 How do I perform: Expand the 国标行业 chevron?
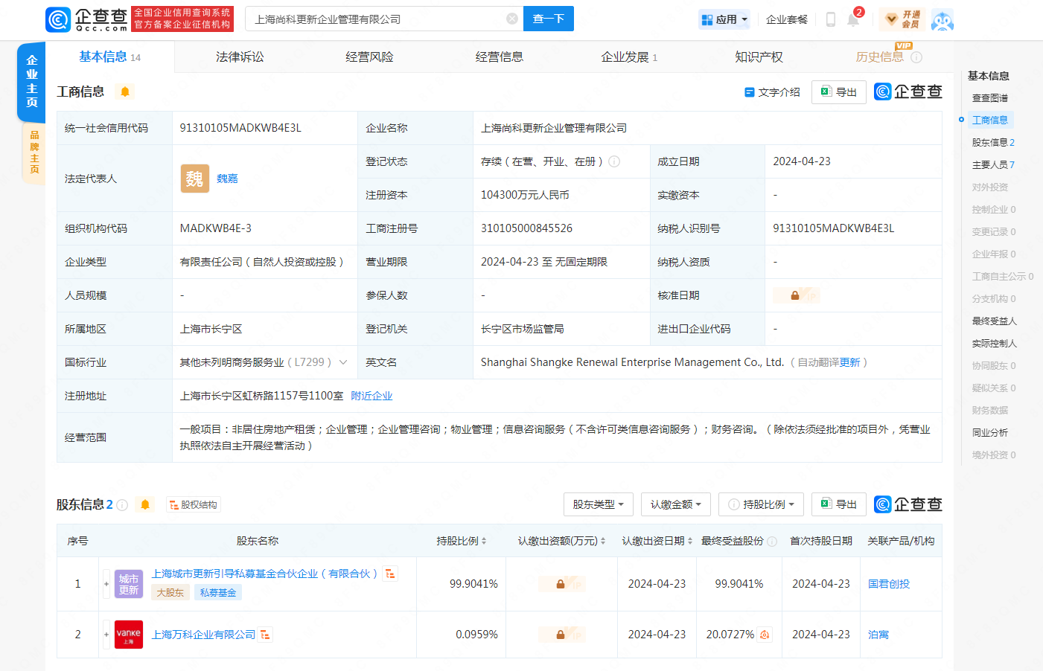click(343, 362)
